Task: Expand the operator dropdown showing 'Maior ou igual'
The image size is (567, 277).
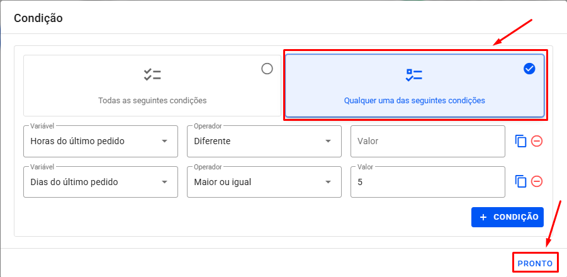Action: click(x=264, y=182)
